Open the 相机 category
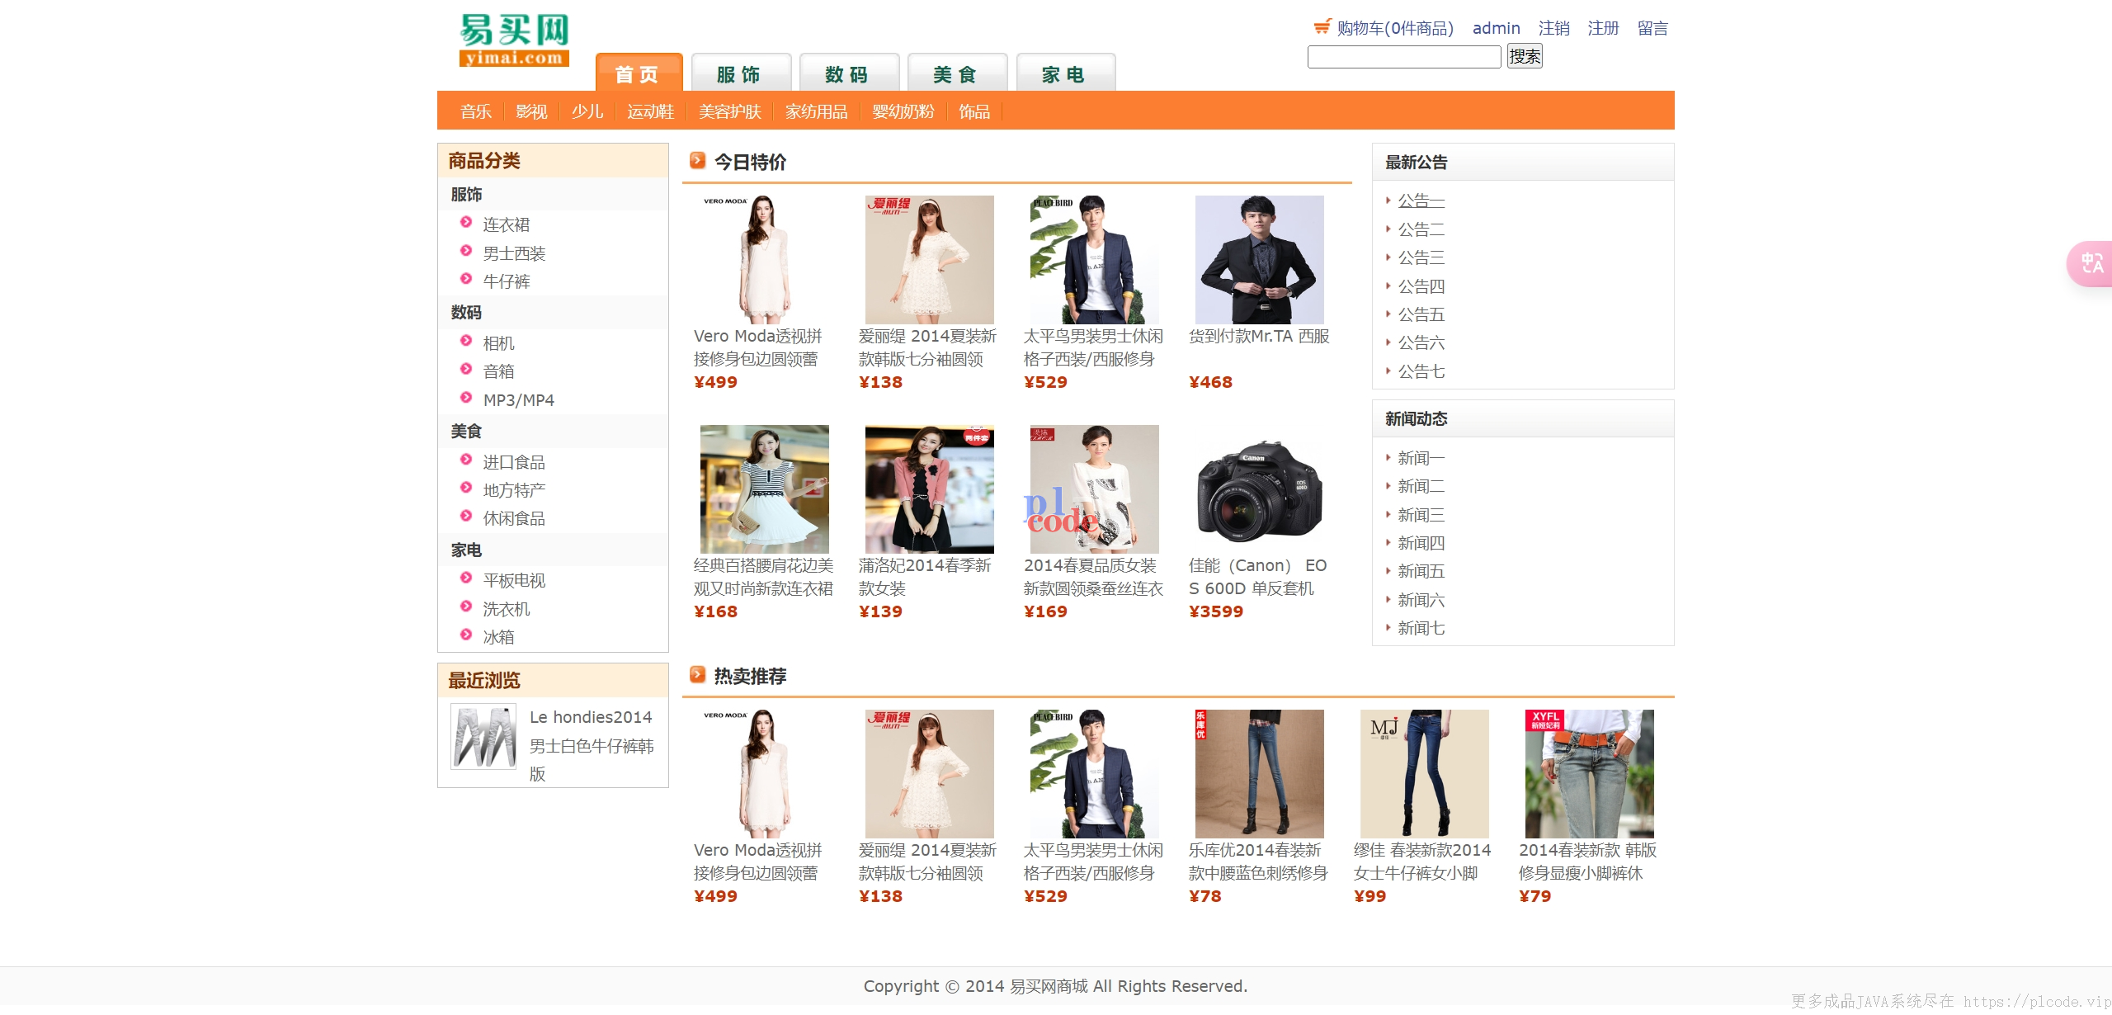 [x=498, y=343]
